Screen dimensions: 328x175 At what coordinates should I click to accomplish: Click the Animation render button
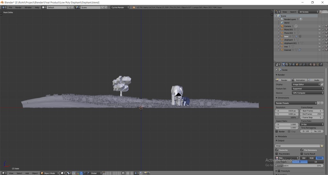pyautogui.click(x=299, y=80)
